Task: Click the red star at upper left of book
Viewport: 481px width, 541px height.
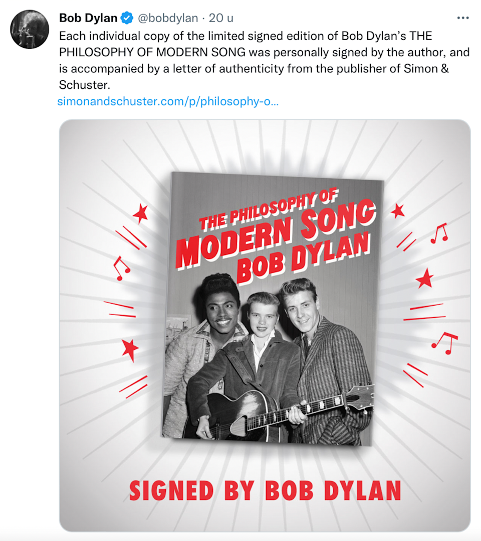Action: tap(141, 214)
